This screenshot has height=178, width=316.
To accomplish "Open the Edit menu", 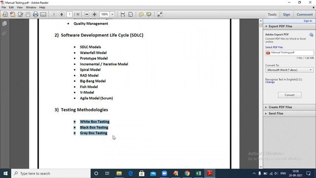I will pyautogui.click(x=11, y=7).
